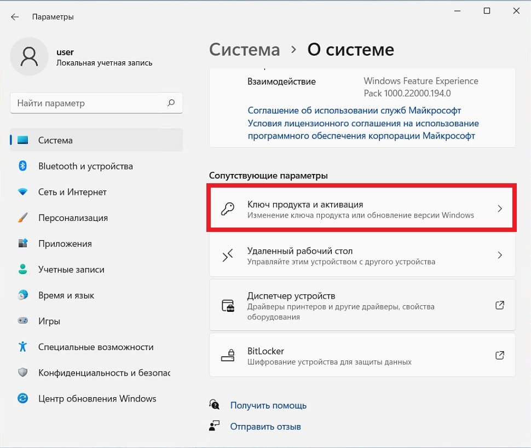Open Специальные возможности settings
Viewport: 531px width, 448px height.
[96, 347]
